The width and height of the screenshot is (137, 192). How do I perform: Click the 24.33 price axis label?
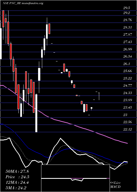pyautogui.click(x=128, y=93)
